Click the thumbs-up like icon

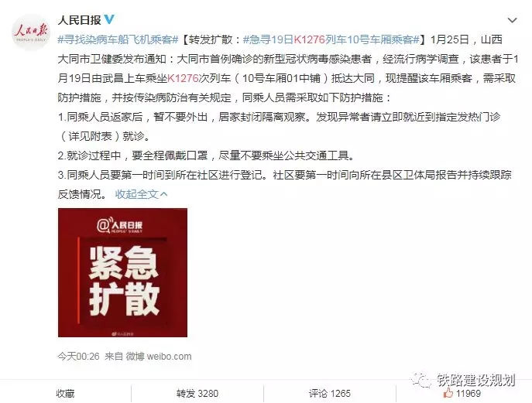tap(448, 393)
